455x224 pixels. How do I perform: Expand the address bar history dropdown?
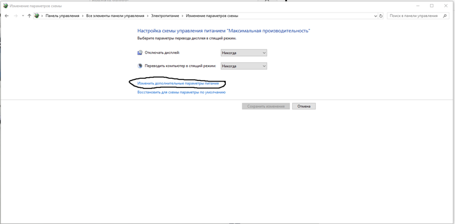(x=376, y=16)
